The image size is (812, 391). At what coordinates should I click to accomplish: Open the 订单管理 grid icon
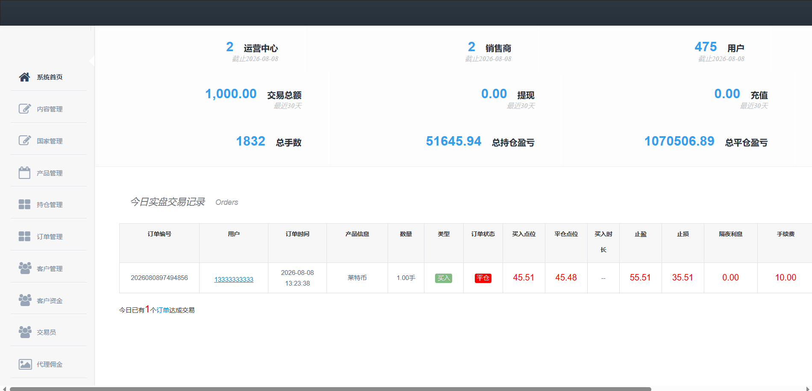click(24, 236)
